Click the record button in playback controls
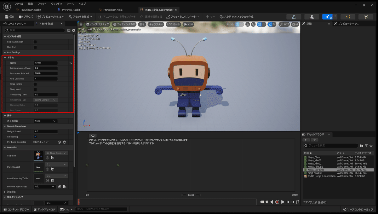378x214 pixels. pyautogui.click(x=277, y=202)
